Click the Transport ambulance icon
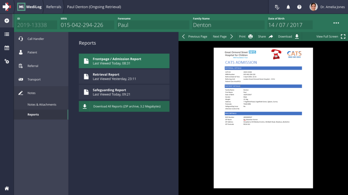348x195 pixels. pyautogui.click(x=21, y=79)
